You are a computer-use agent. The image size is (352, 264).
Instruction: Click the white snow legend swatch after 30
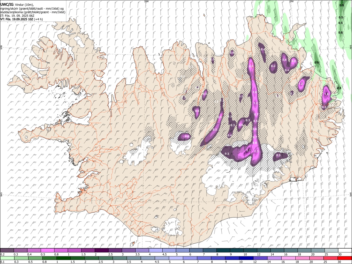coord(345,251)
